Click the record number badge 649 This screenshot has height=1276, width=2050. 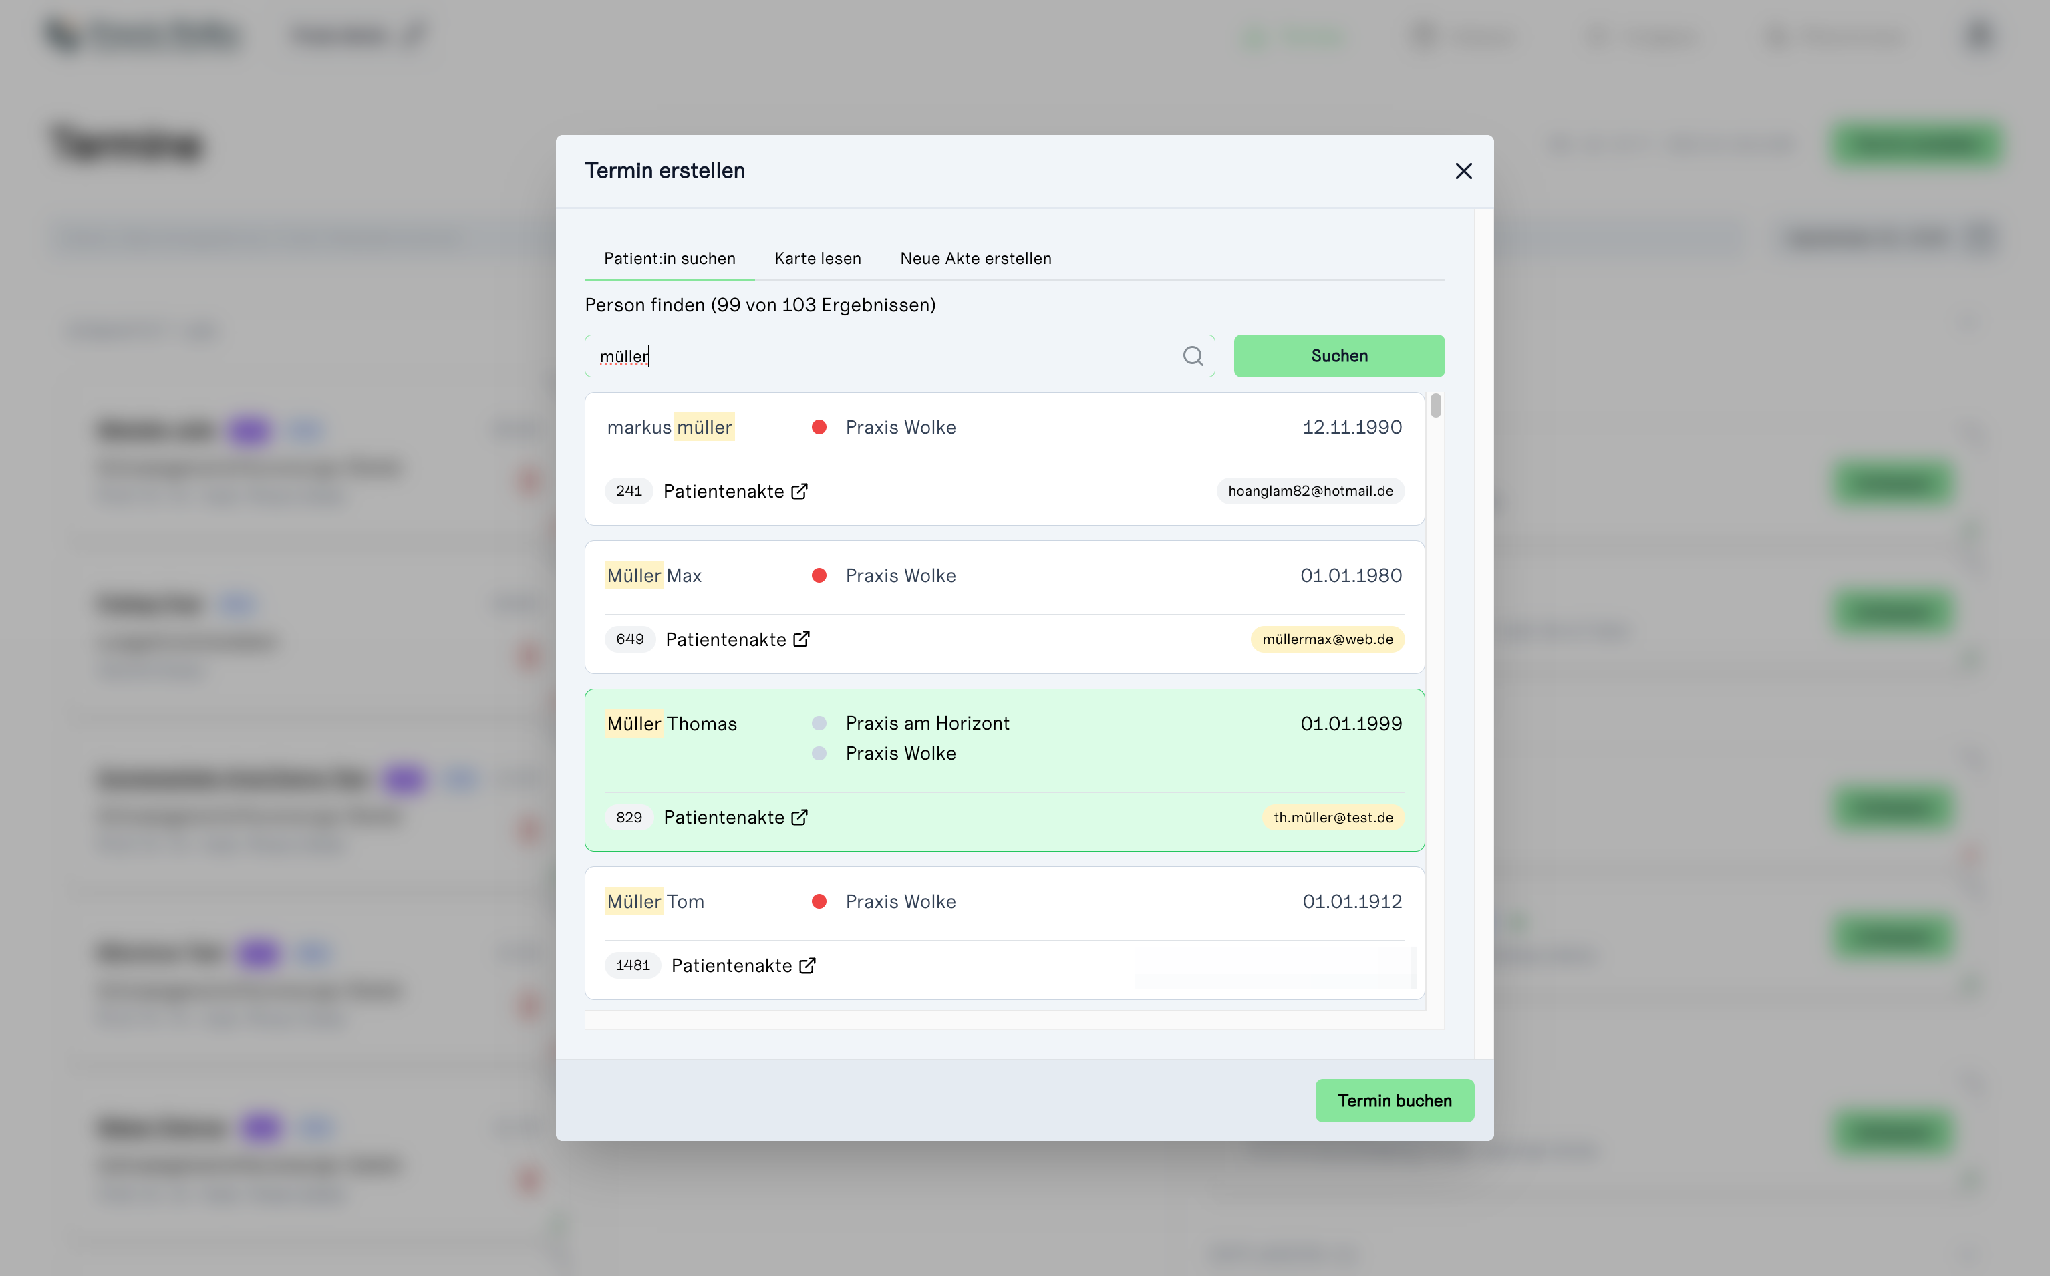coord(629,640)
